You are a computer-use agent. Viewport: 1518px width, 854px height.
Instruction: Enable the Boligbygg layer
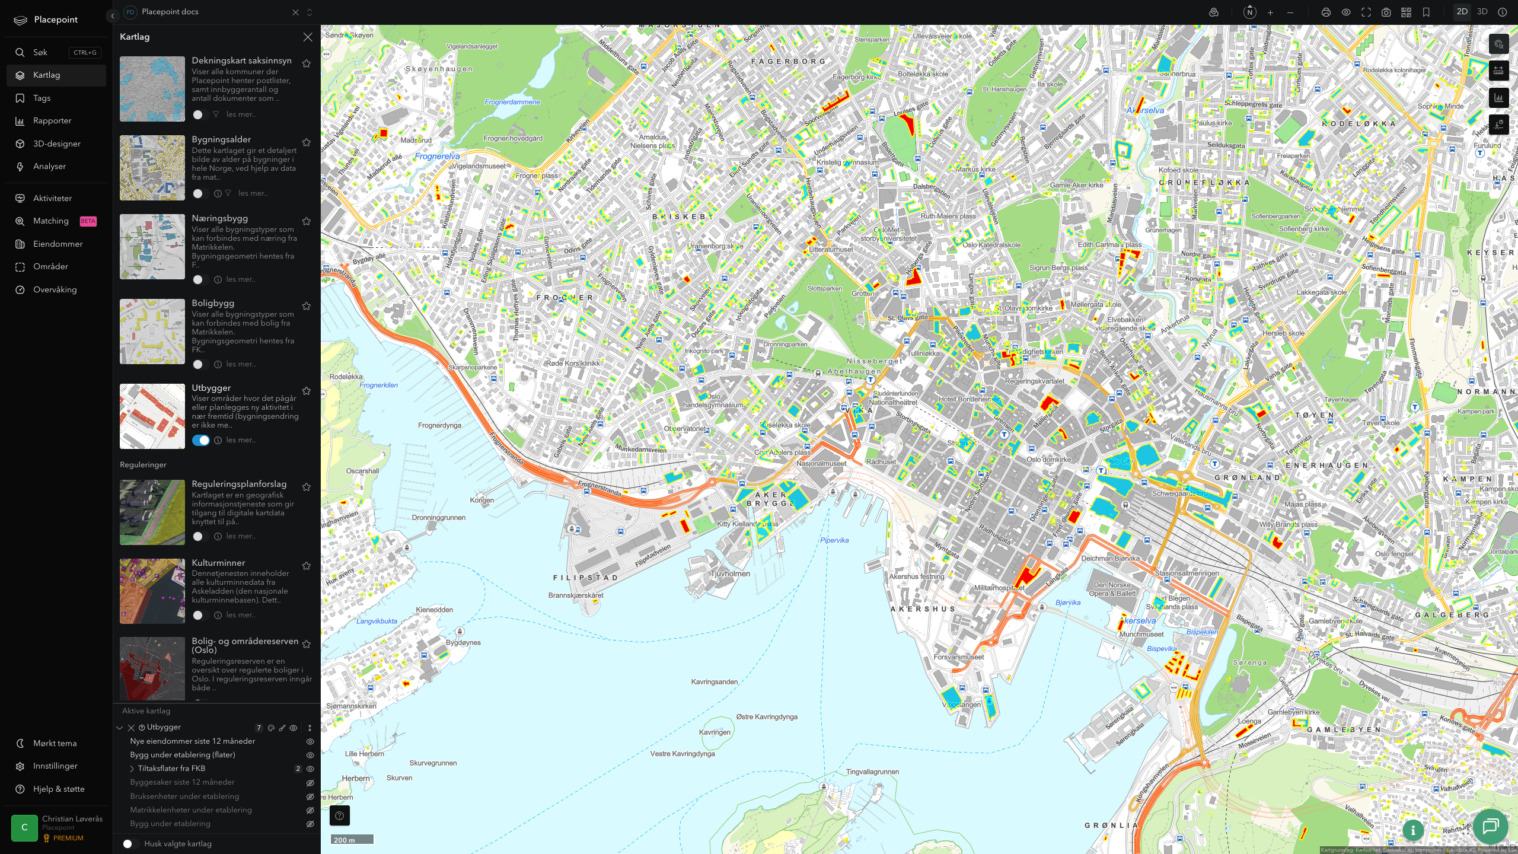(200, 364)
